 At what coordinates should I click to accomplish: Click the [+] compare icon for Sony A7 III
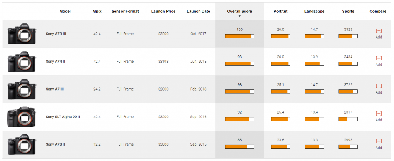click(379, 86)
